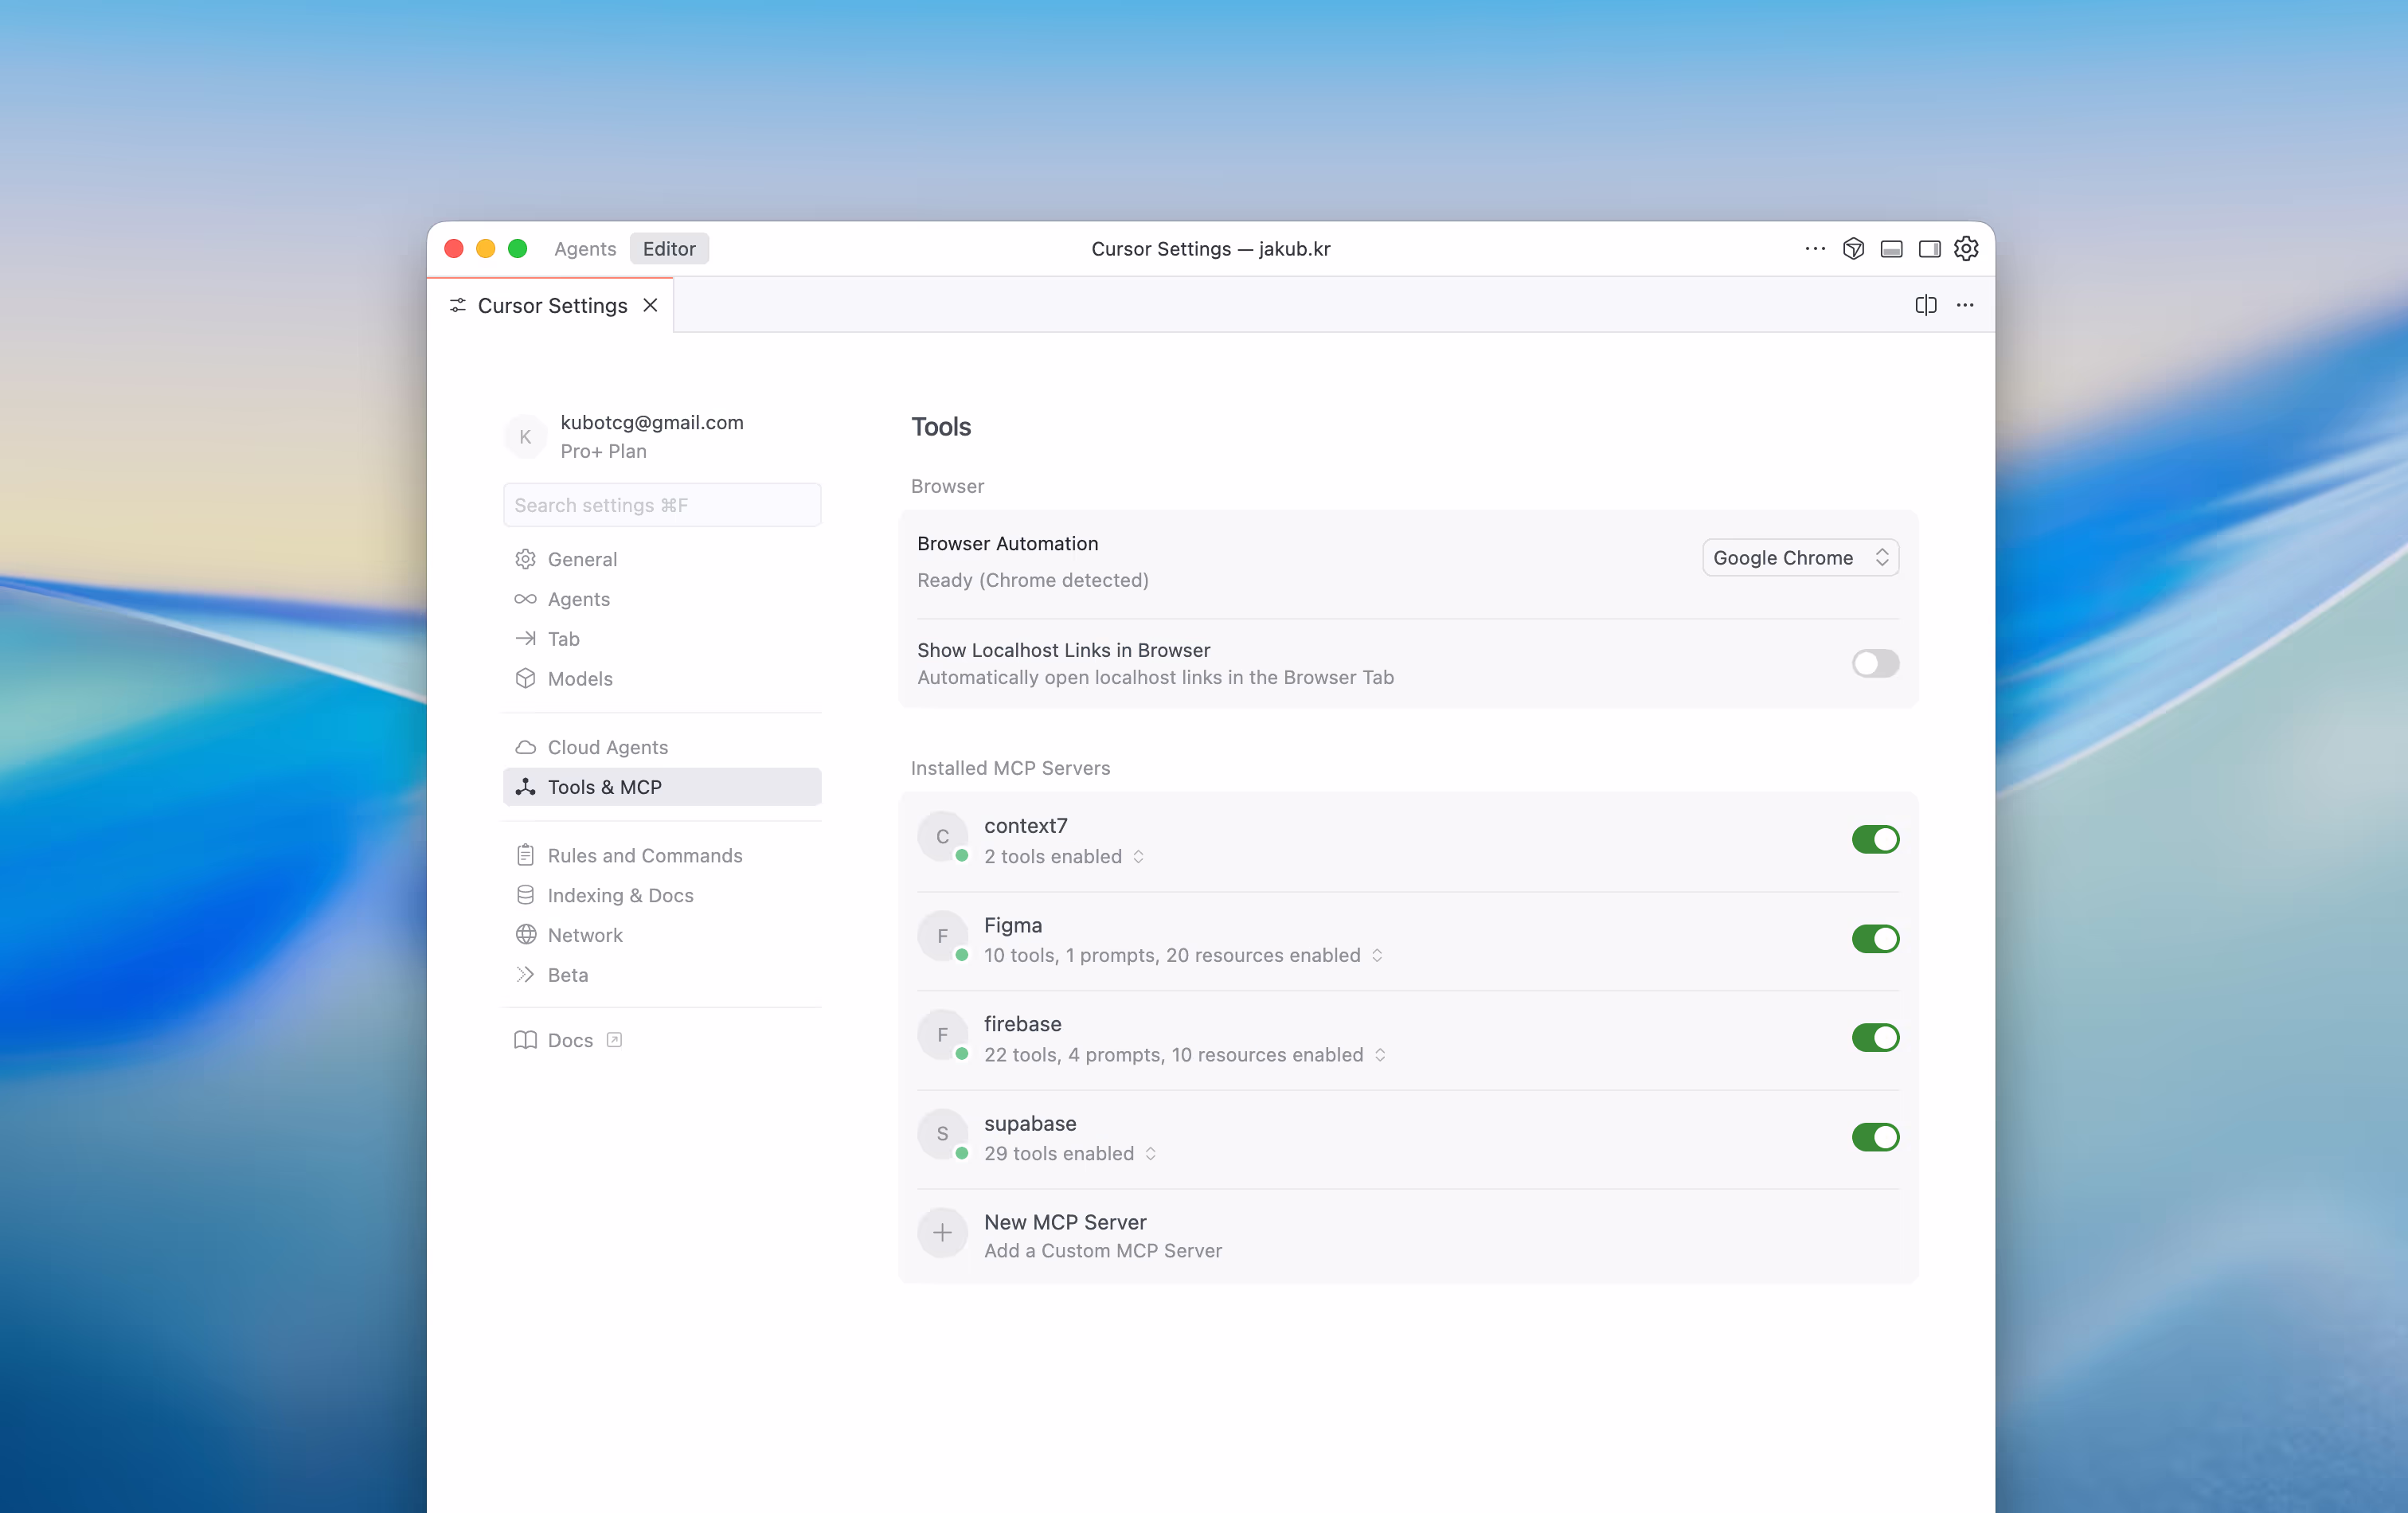The width and height of the screenshot is (2408, 1513).
Task: Focus the Search settings field
Action: 662,506
